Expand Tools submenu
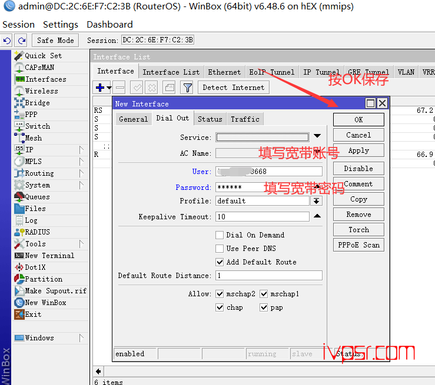The height and width of the screenshot is (385, 435). (x=81, y=244)
